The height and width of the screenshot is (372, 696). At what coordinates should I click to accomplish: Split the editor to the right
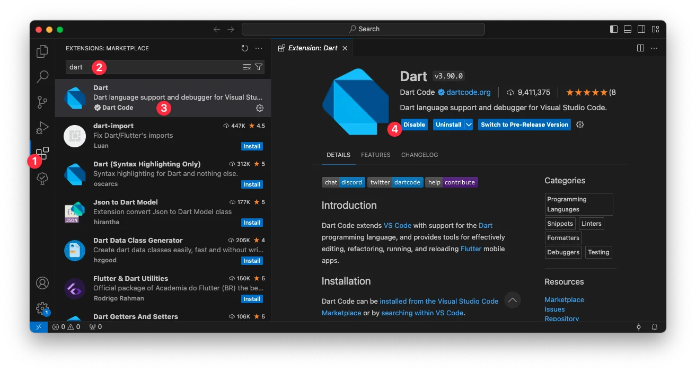640,48
